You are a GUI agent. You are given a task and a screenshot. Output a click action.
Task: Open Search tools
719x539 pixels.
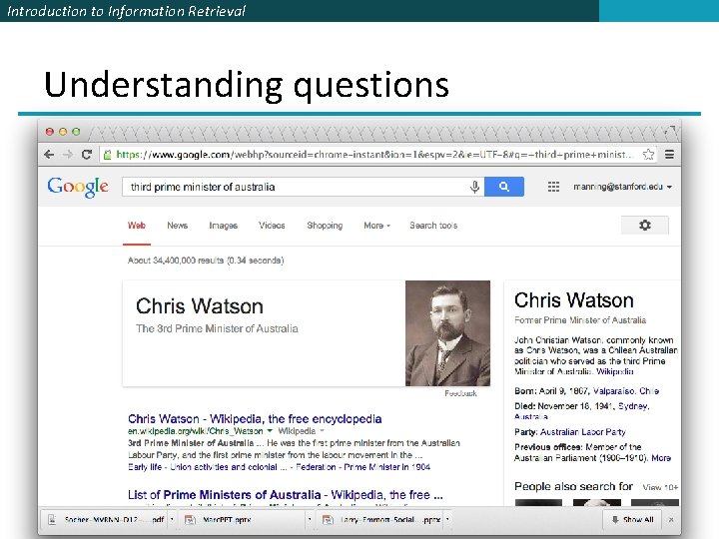point(433,226)
